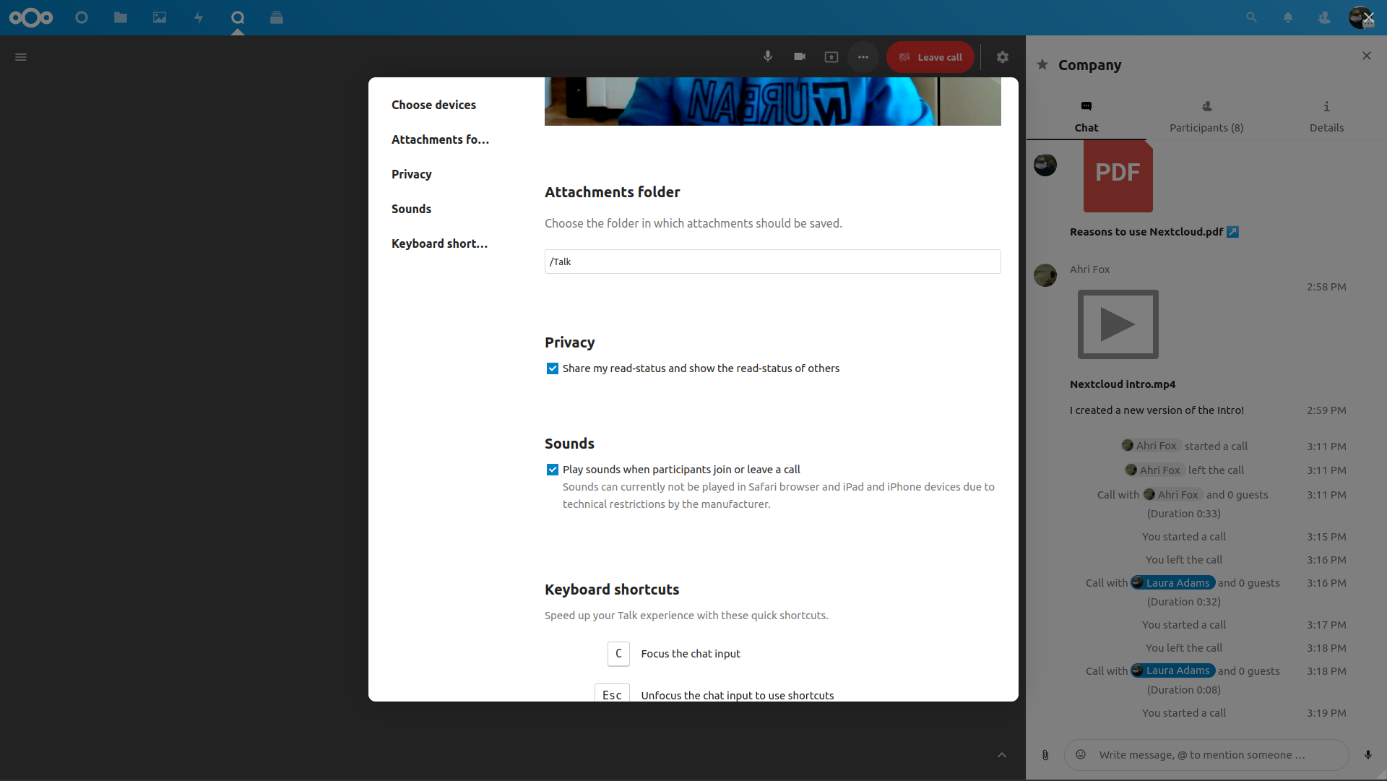Viewport: 1387px width, 781px height.
Task: Click the camera icon in call toolbar
Action: click(x=799, y=57)
